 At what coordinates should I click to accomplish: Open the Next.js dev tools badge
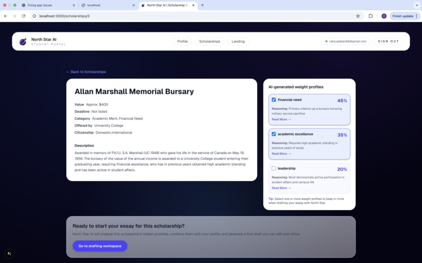(x=9, y=253)
